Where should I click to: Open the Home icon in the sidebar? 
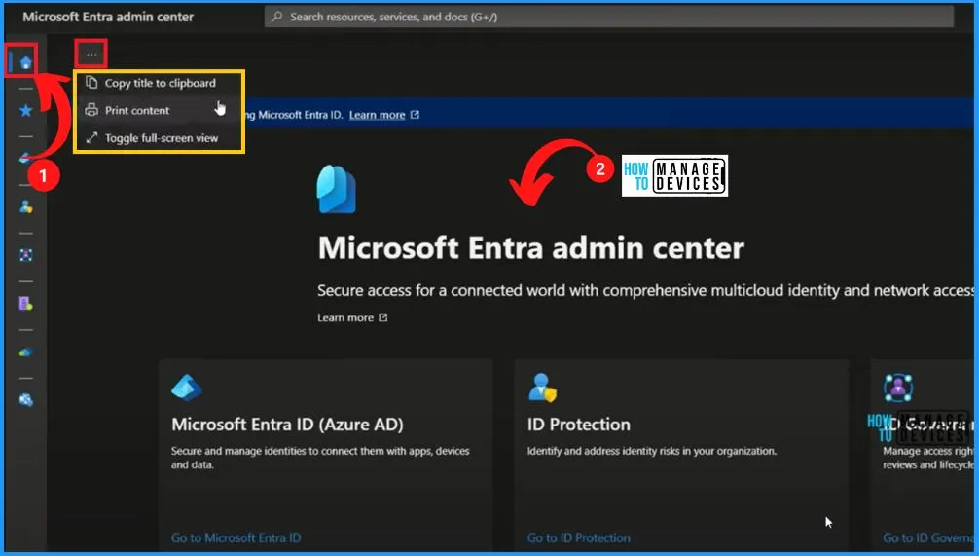[25, 62]
